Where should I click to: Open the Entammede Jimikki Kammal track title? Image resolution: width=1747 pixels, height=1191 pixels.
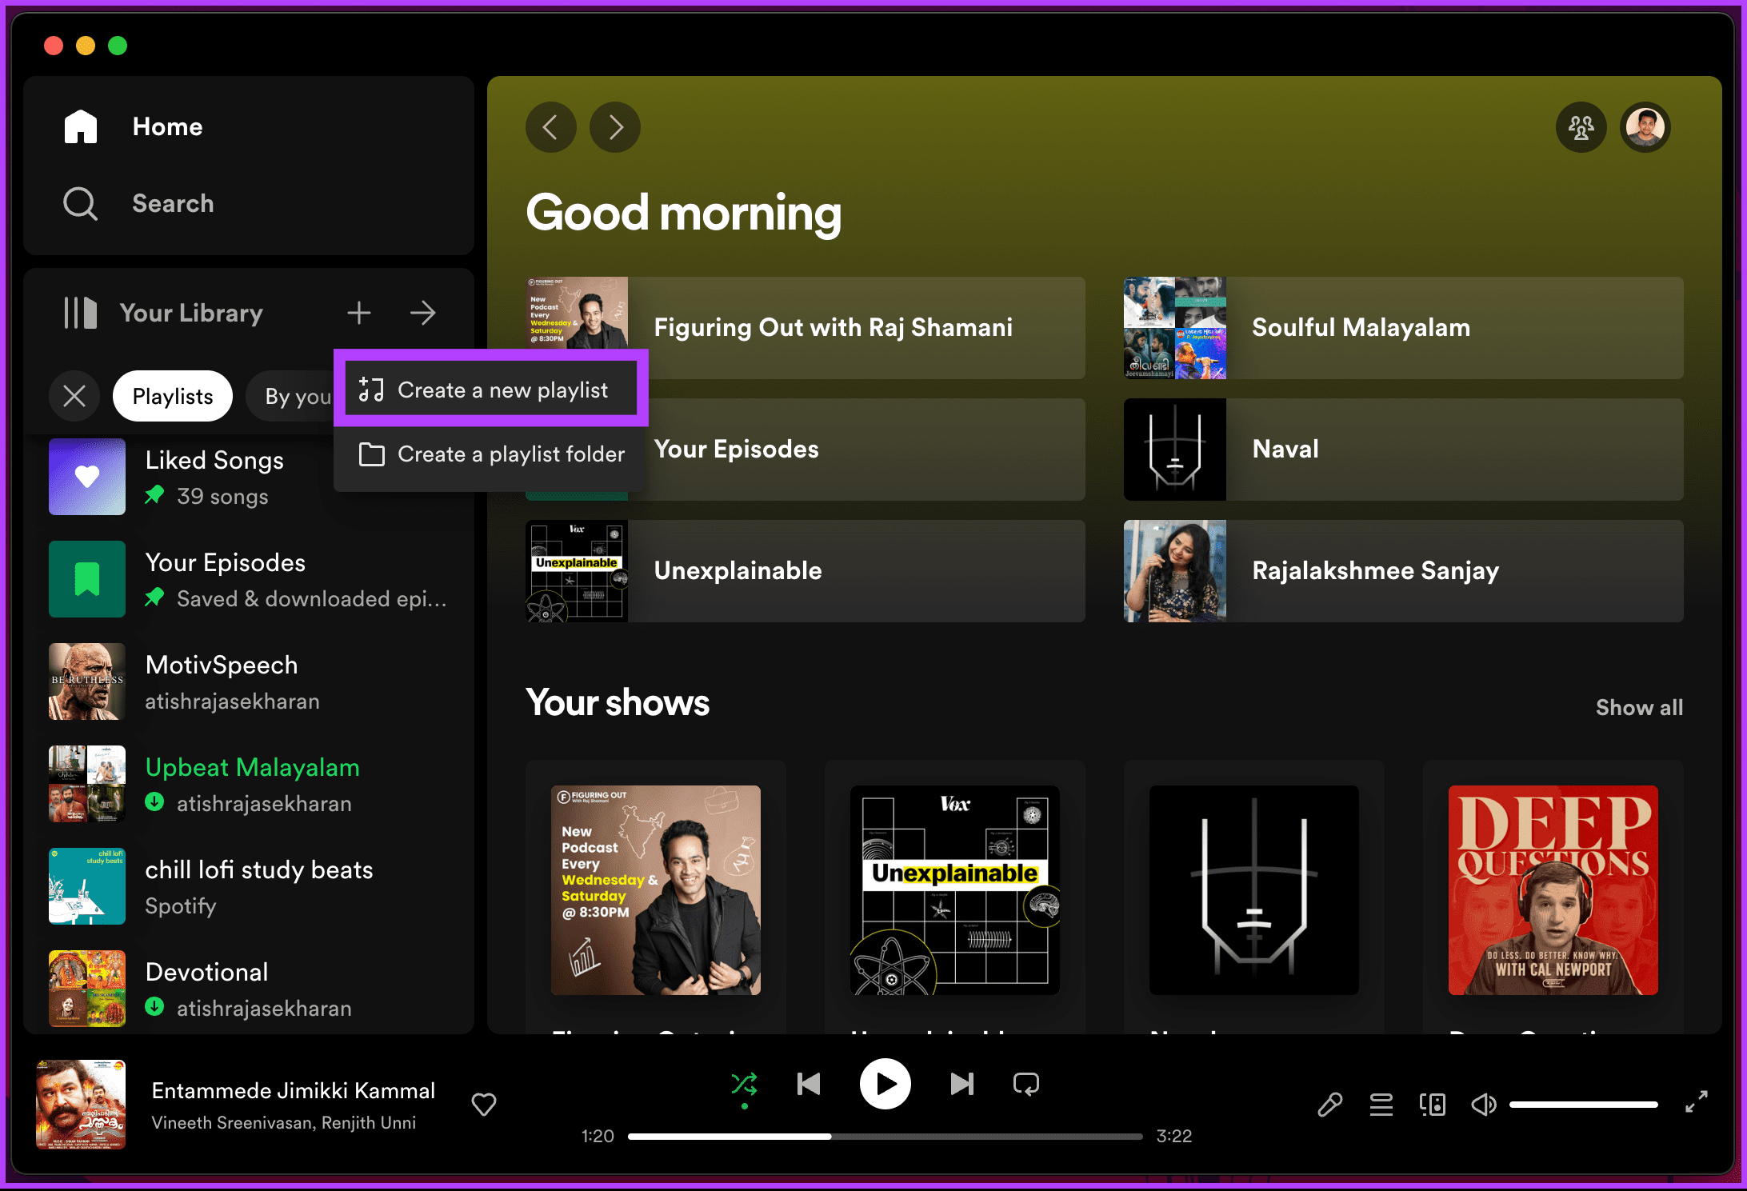pos(294,1091)
